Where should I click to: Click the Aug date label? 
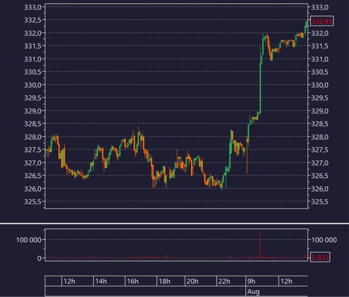253,291
